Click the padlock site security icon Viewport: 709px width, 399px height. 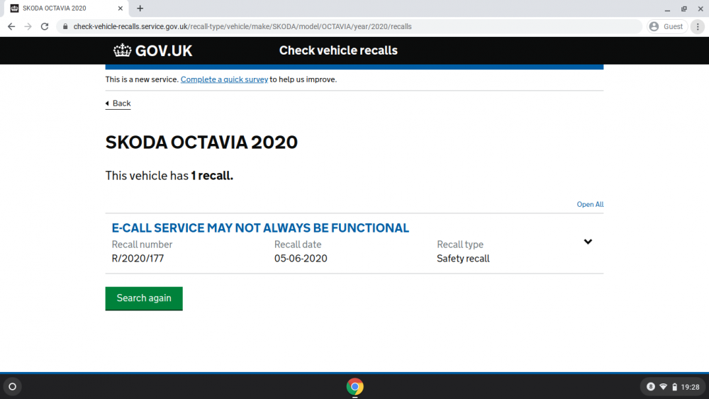pos(65,27)
